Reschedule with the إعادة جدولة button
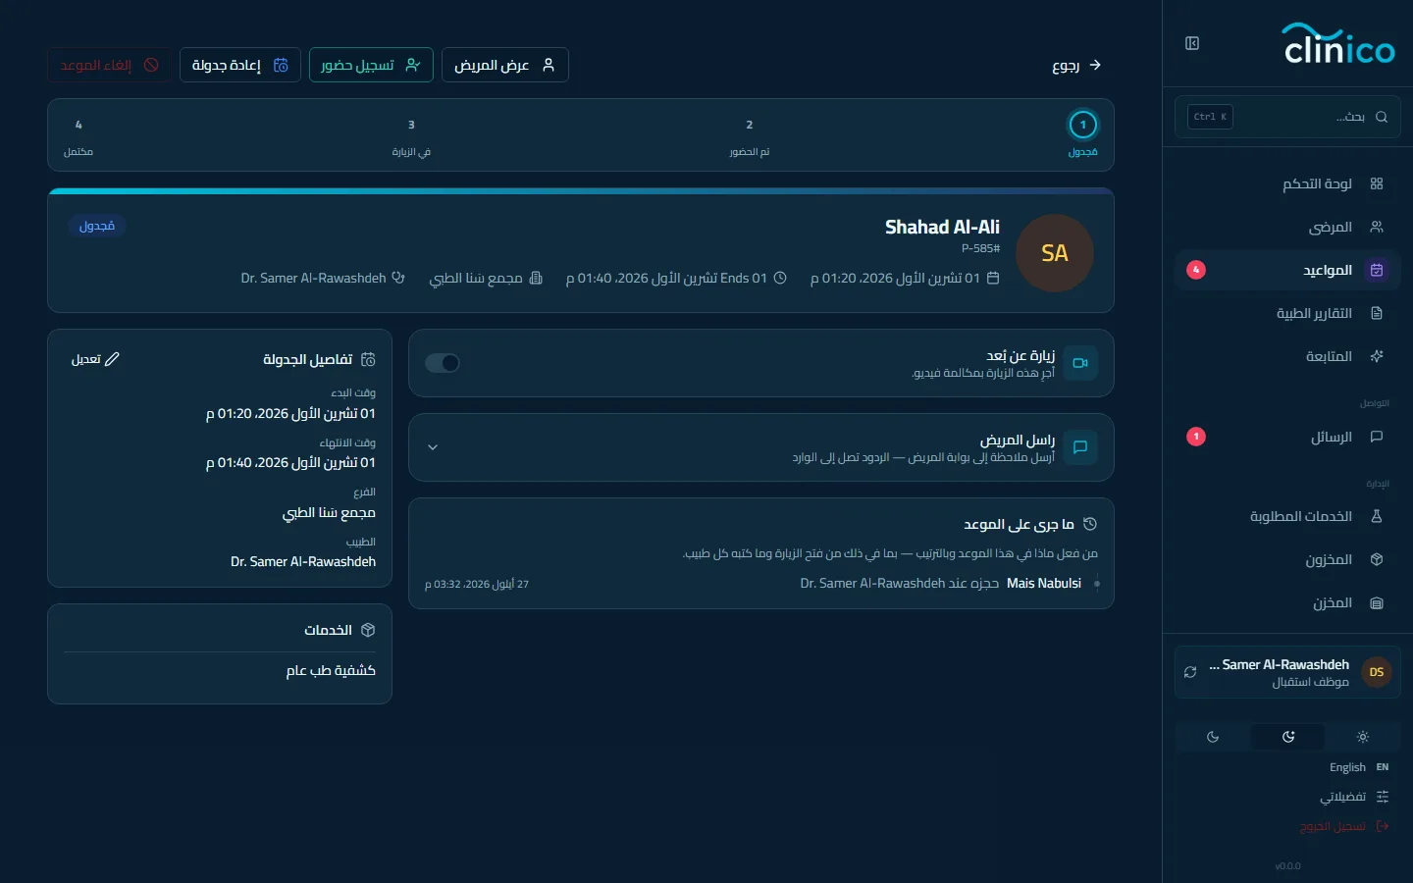The width and height of the screenshot is (1413, 883). (240, 65)
